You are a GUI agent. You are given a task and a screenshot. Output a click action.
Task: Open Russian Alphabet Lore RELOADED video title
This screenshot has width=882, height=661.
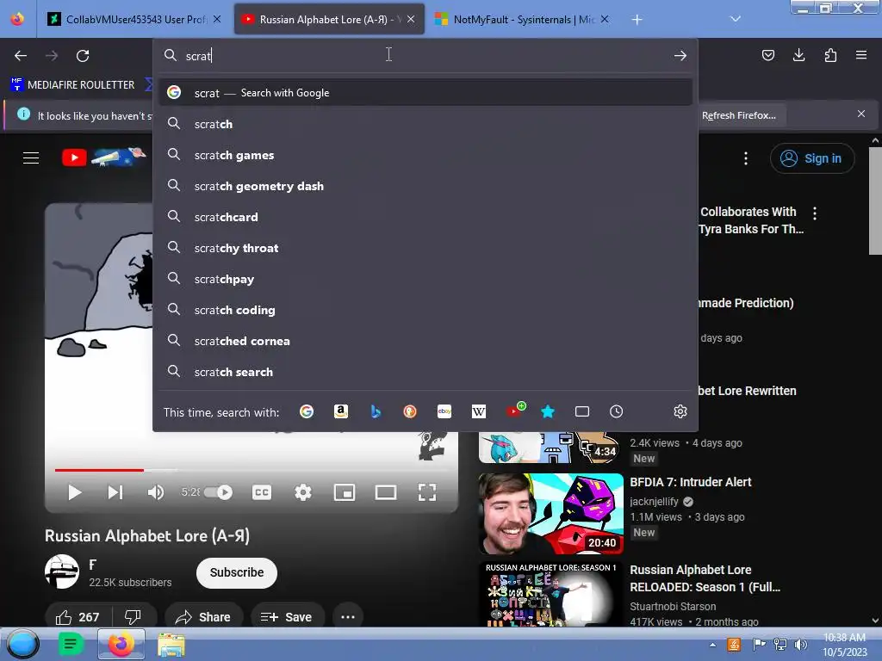point(705,578)
